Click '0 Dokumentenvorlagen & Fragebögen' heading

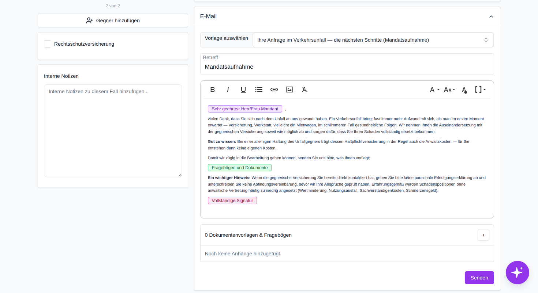point(248,235)
